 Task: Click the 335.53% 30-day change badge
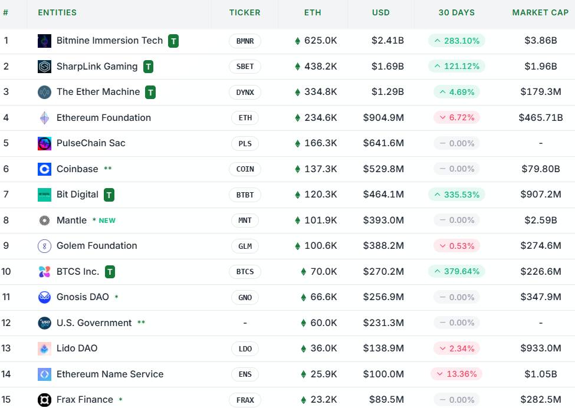coord(456,195)
